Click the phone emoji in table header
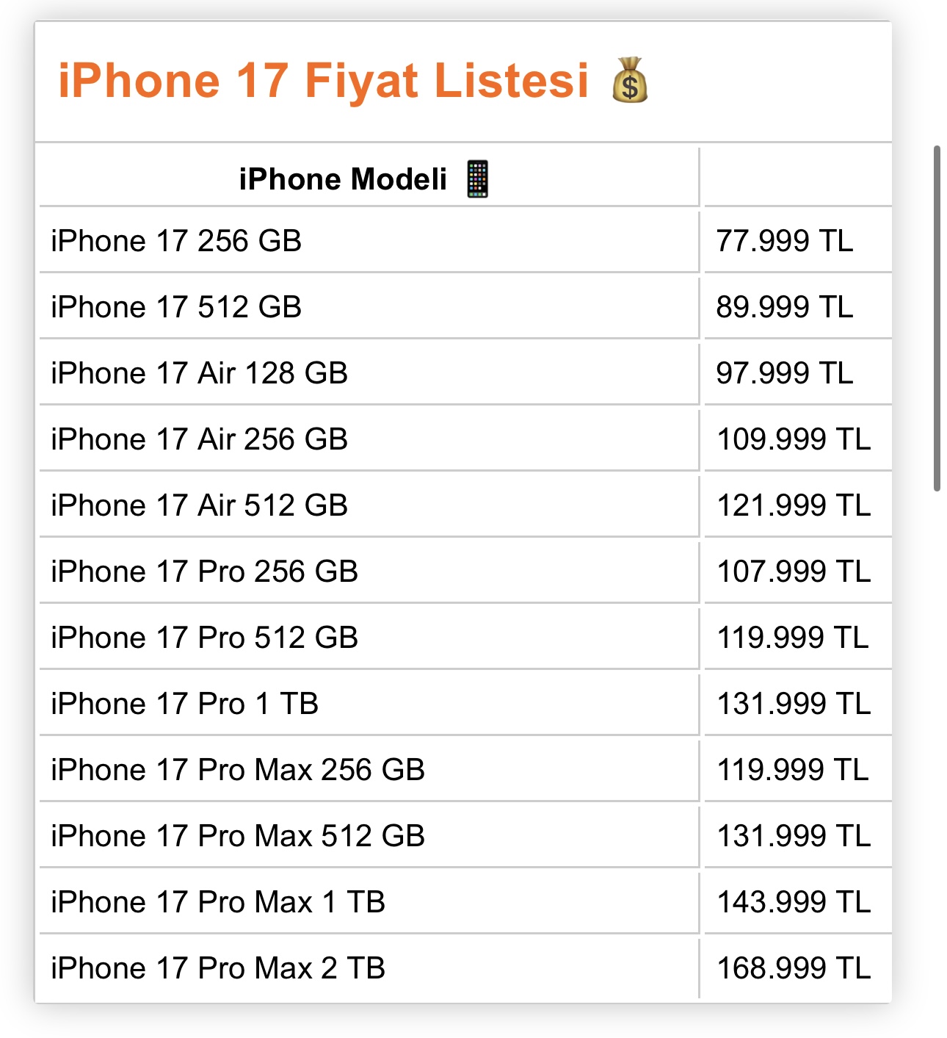The height and width of the screenshot is (1038, 947). 478,179
